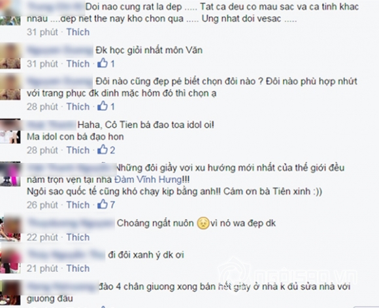379x308 pixels.
Task: Click Thích under 'Choáng ngất nuôn' comment
Action: [78, 237]
